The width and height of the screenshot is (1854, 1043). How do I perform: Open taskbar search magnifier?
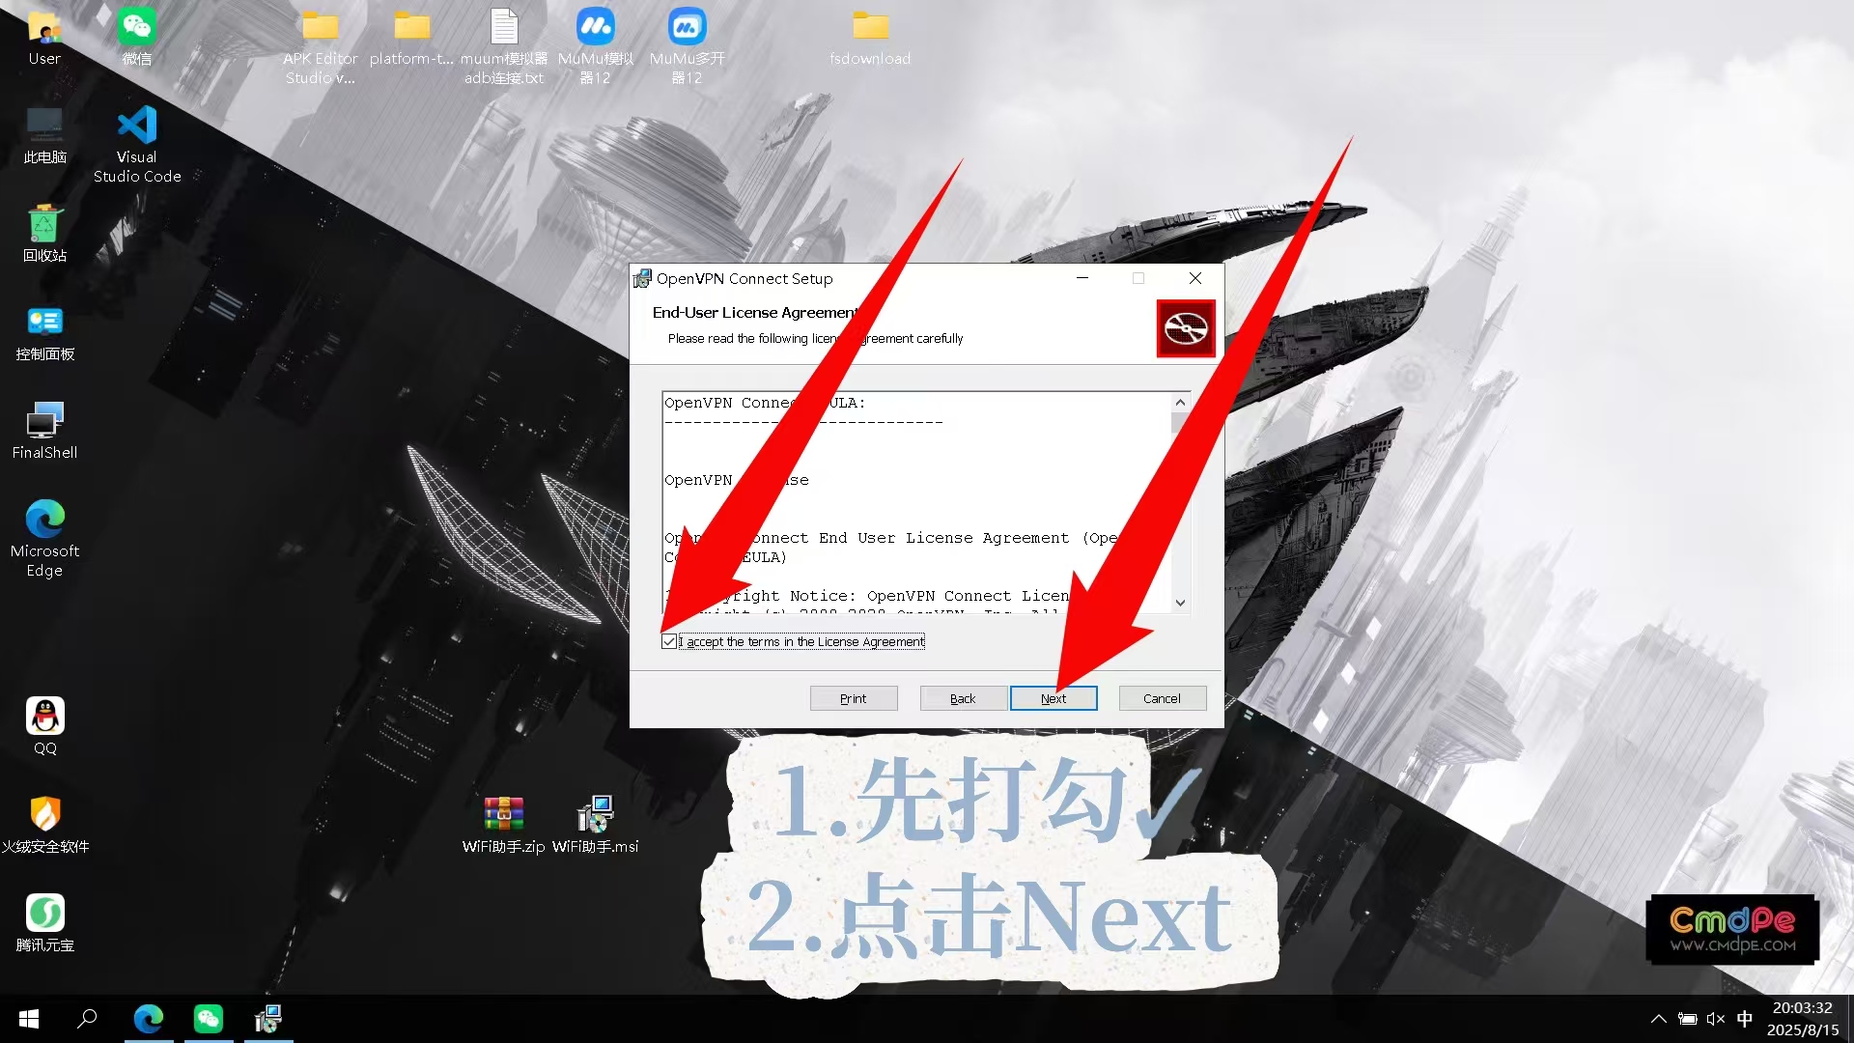point(87,1019)
